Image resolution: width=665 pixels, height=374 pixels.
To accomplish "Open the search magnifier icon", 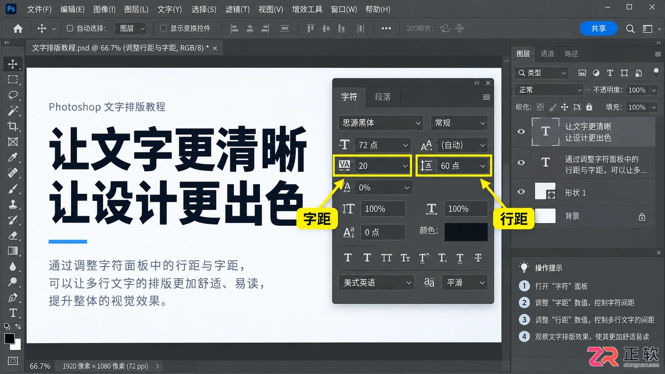I will (x=630, y=29).
